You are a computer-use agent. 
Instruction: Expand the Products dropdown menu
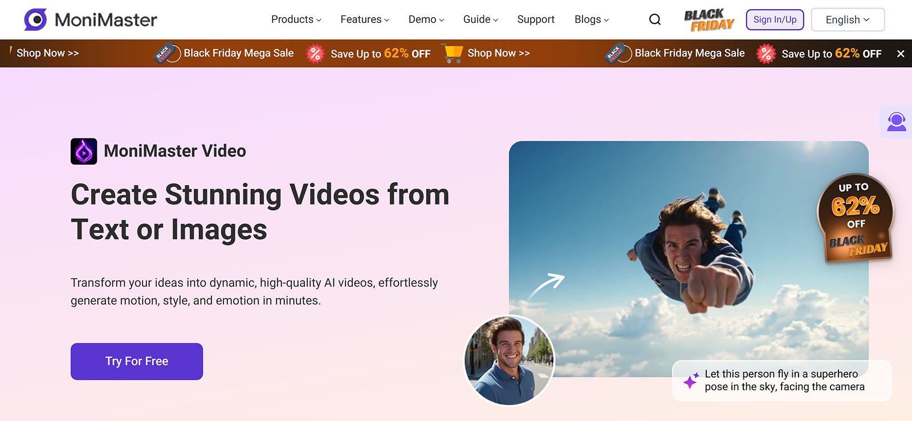(296, 19)
